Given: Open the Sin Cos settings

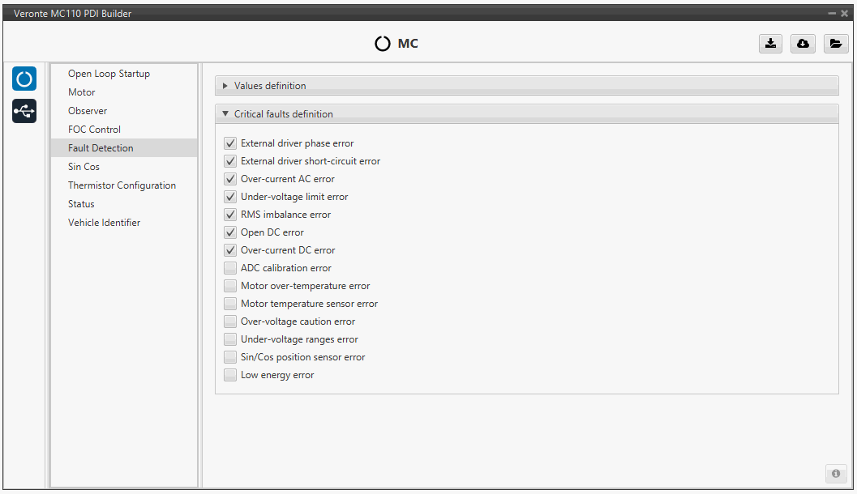Looking at the screenshot, I should (x=84, y=167).
